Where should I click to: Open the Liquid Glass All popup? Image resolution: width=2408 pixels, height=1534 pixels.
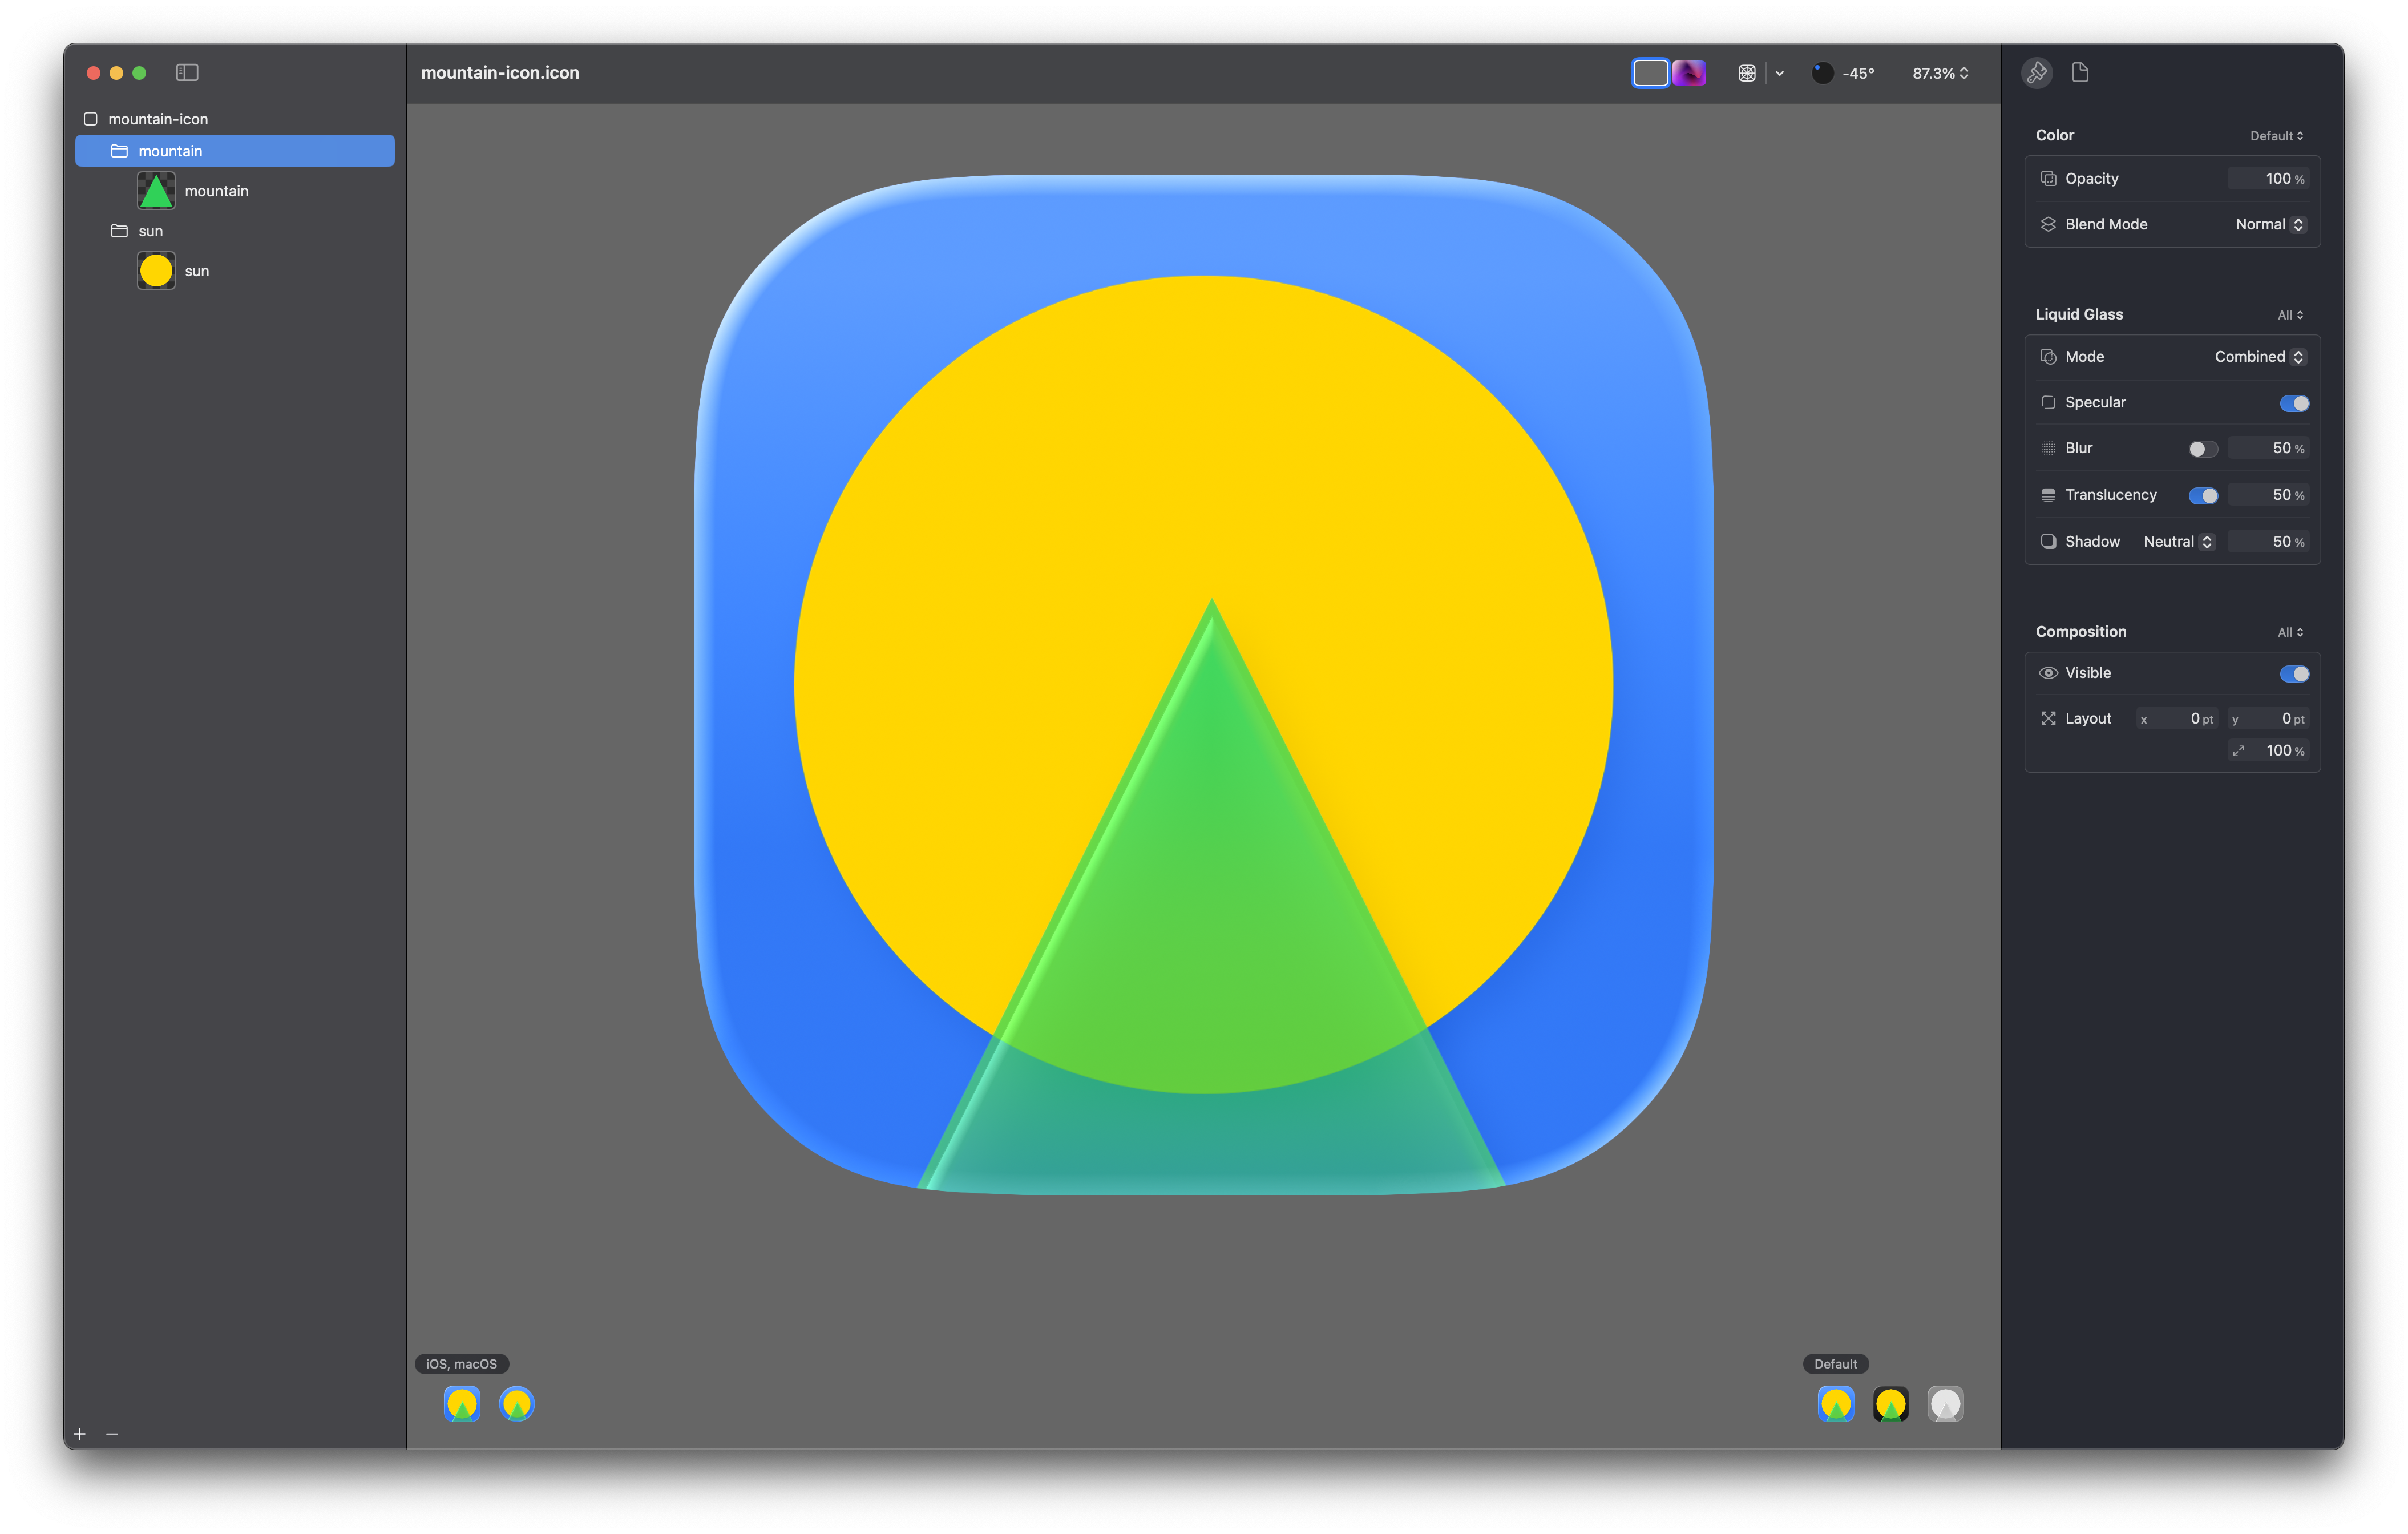pos(2291,315)
